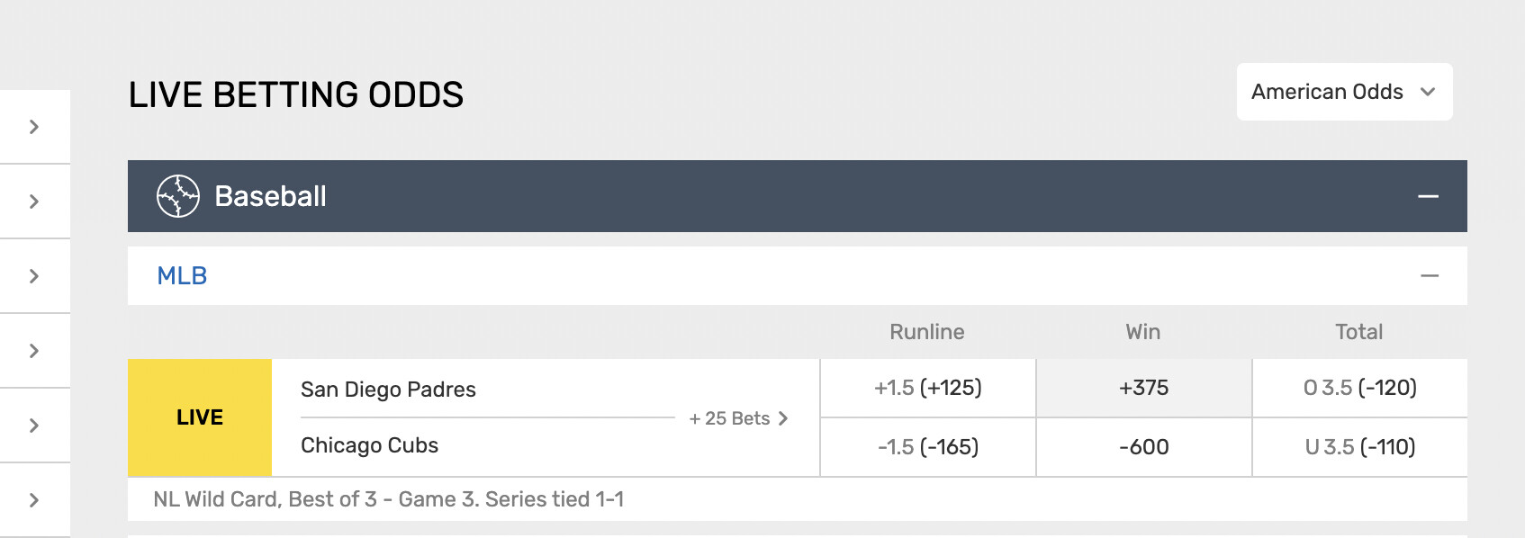Pick Chicago Cubs -600 to win
This screenshot has height=538, width=1525.
1143,447
